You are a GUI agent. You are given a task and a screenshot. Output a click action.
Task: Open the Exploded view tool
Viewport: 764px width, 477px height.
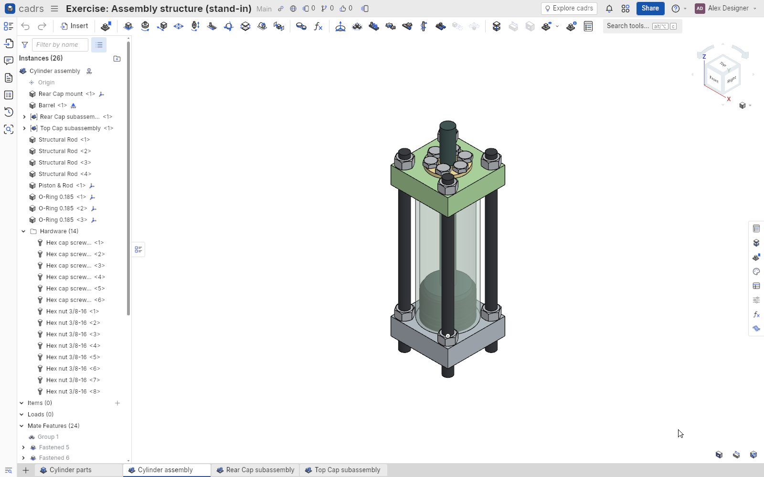pyautogui.click(x=497, y=26)
